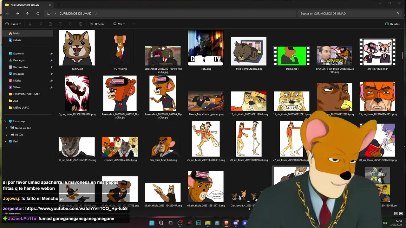
Task: Click the Share icon in toolbar
Action: pyautogui.click(x=70, y=24)
